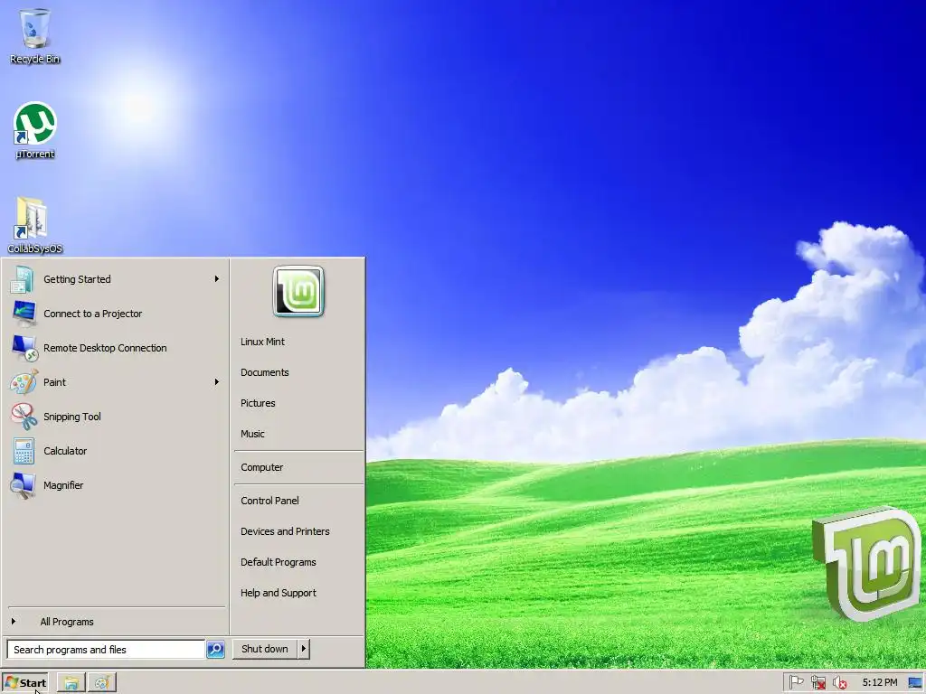The width and height of the screenshot is (926, 694).
Task: Expand the Paint recent files arrow
Action: point(217,382)
